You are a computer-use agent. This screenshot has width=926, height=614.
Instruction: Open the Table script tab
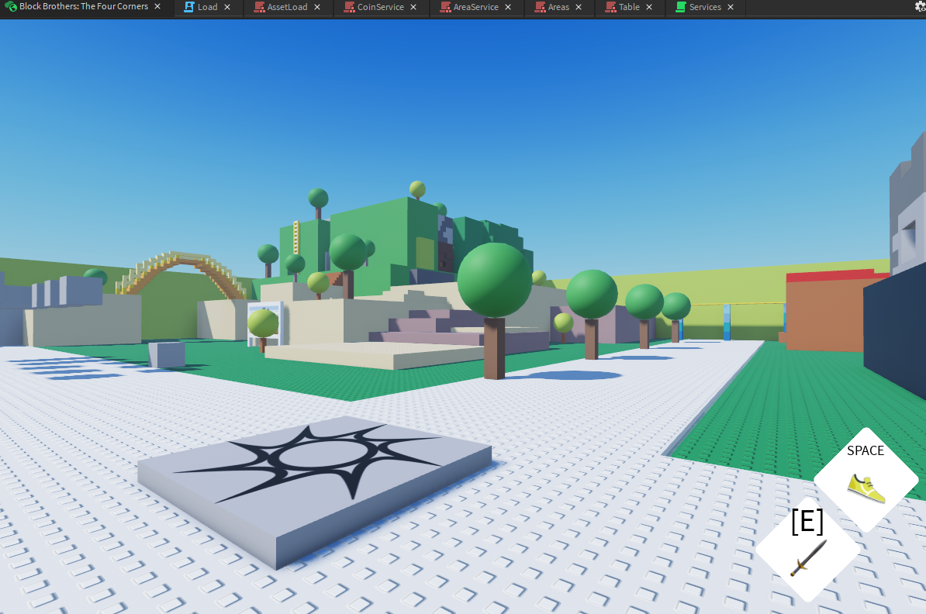click(629, 7)
